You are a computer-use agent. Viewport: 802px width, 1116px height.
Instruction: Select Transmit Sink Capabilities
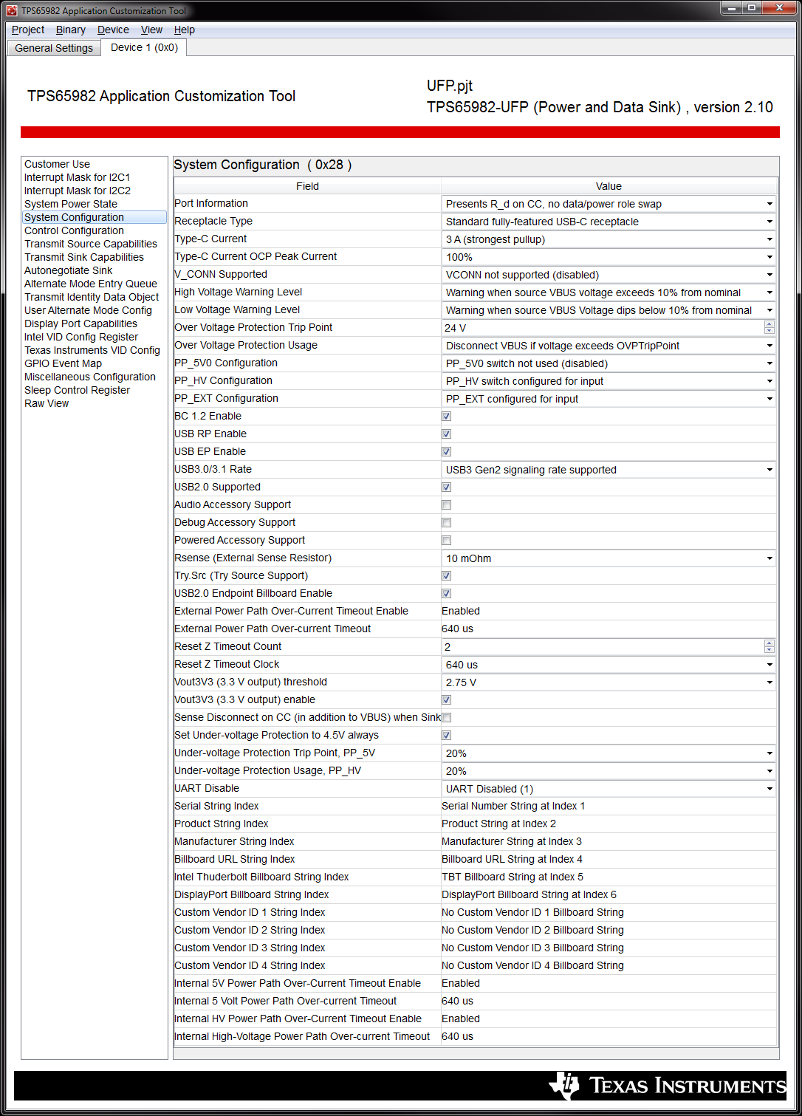click(84, 257)
